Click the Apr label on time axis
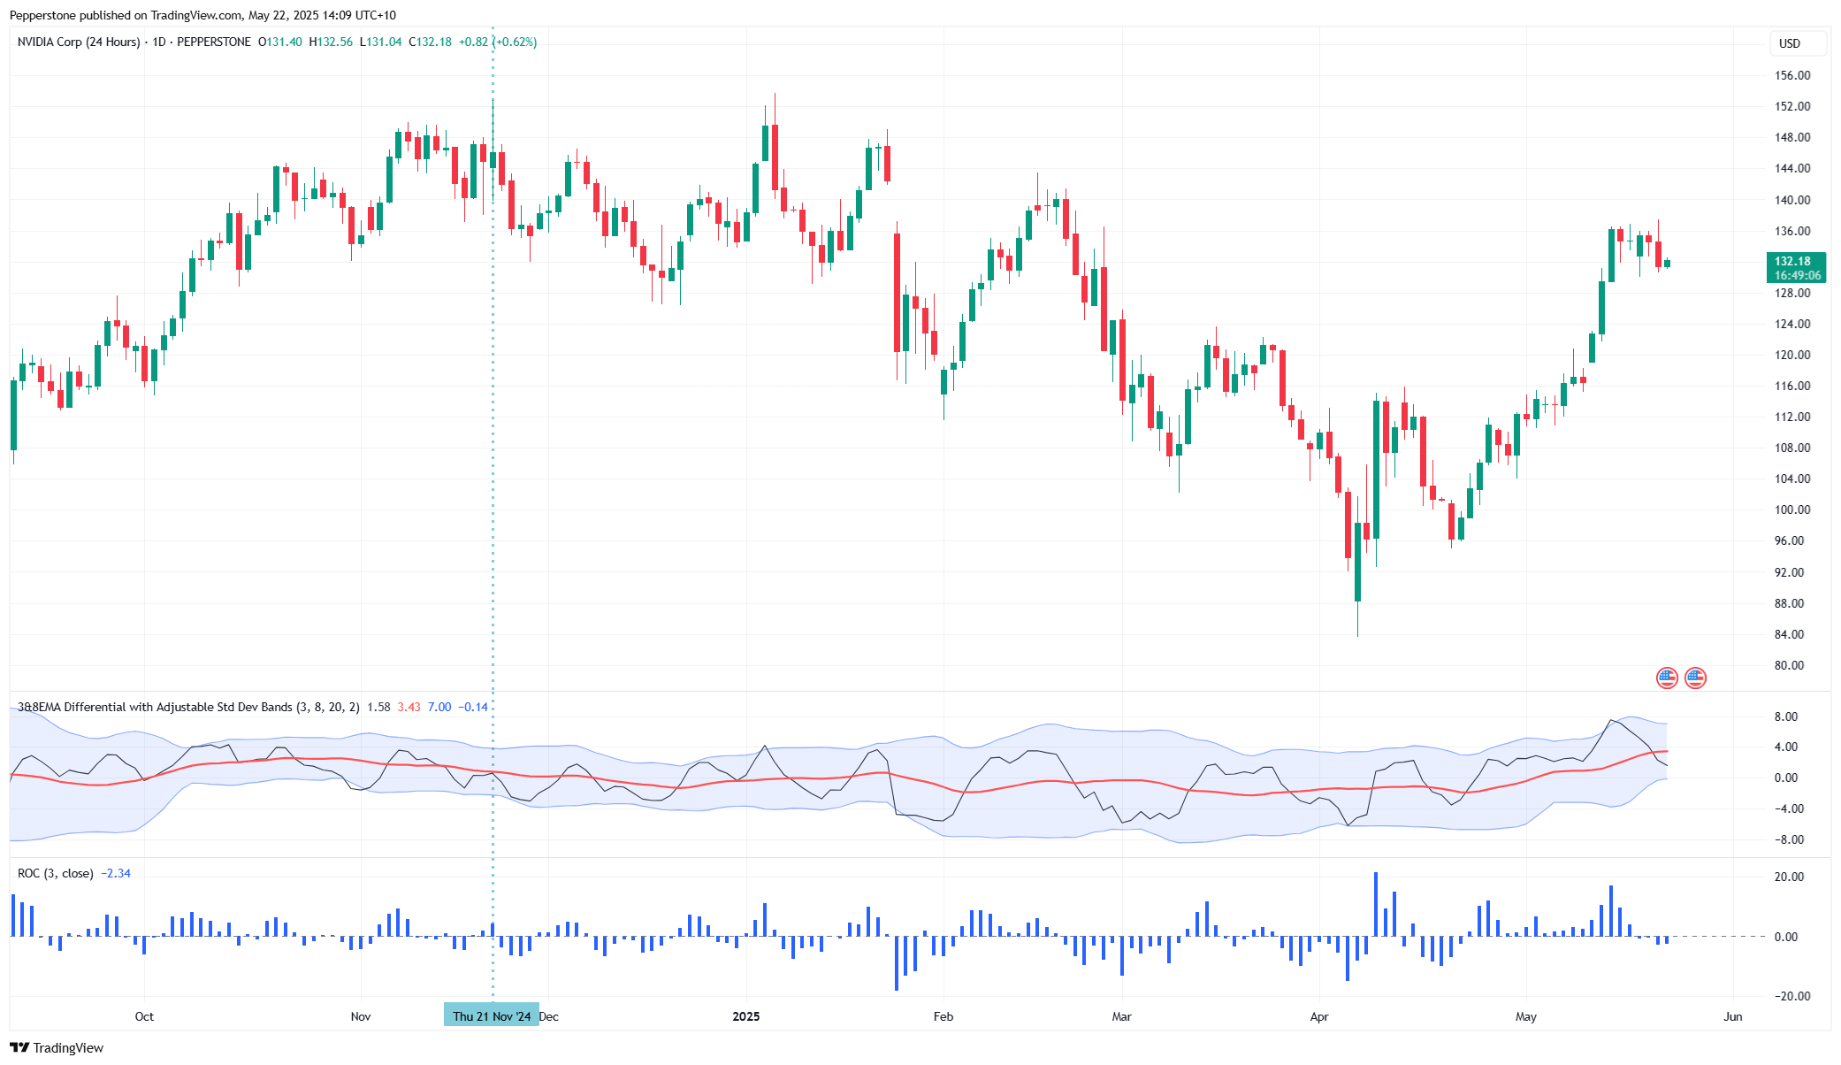 click(1319, 1016)
